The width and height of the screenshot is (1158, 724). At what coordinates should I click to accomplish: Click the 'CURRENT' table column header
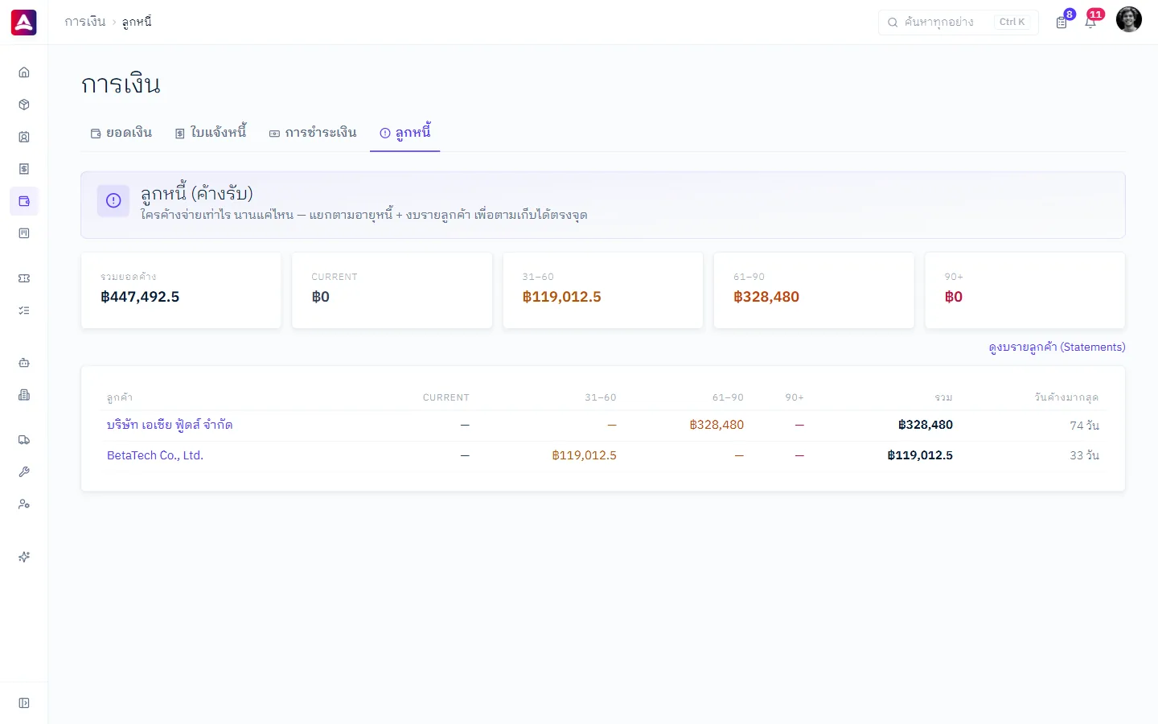click(446, 397)
